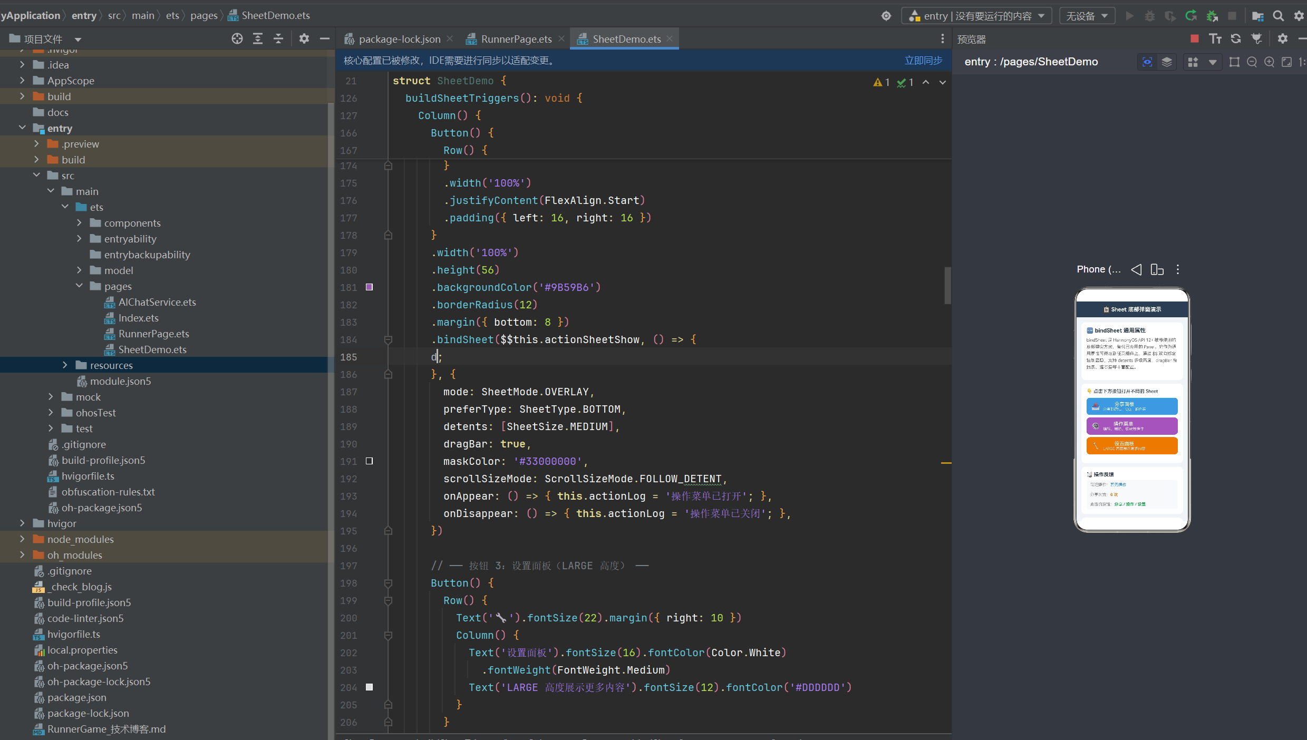Image resolution: width=1307 pixels, height=740 pixels.
Task: Expand the AppScope folder
Action: 22,81
